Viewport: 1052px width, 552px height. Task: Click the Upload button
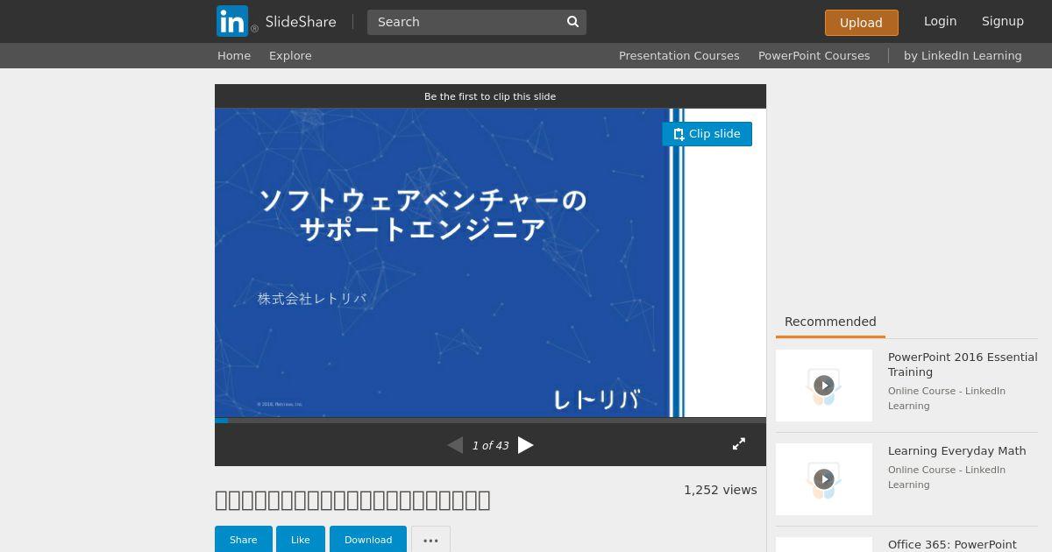pos(861,23)
